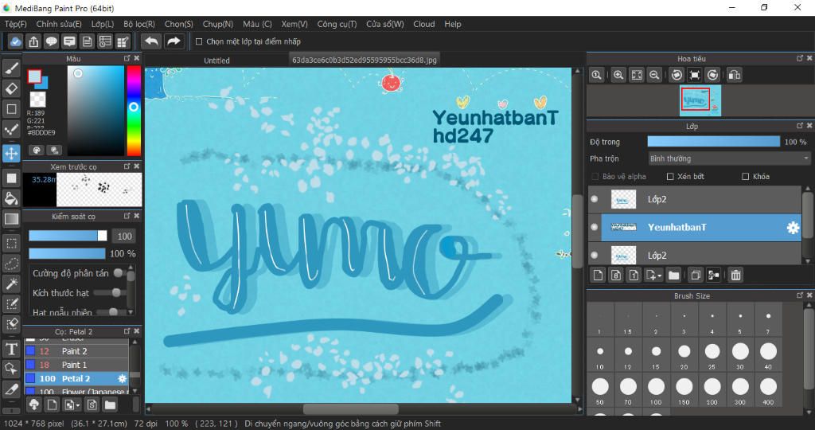The width and height of the screenshot is (815, 430).
Task: Enable the Khóa lock checkbox
Action: 745,177
